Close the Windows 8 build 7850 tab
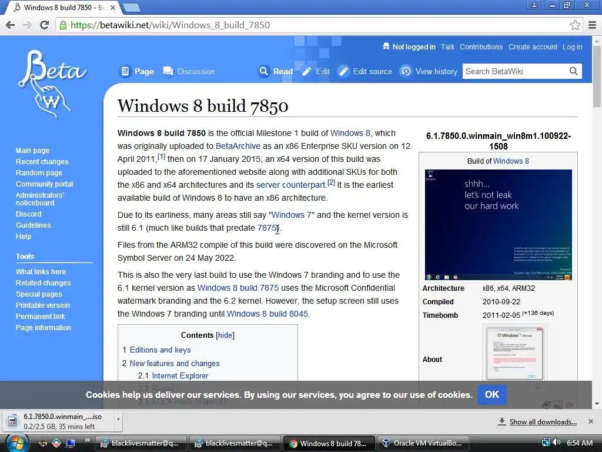Image resolution: width=602 pixels, height=452 pixels. pyautogui.click(x=113, y=7)
